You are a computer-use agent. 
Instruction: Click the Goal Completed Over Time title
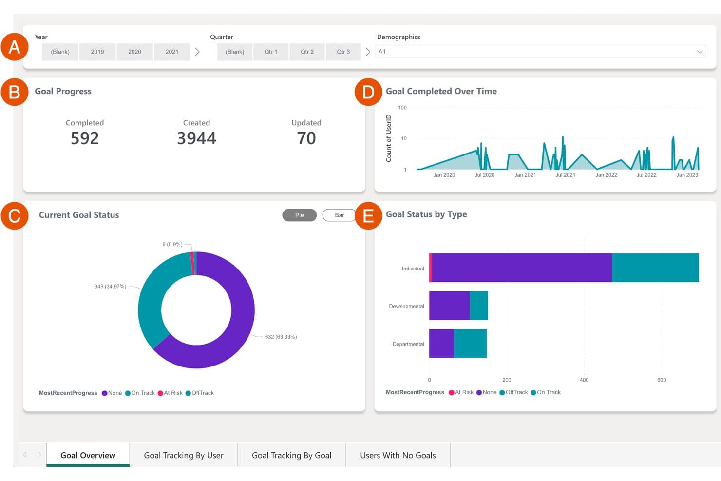pyautogui.click(x=441, y=91)
